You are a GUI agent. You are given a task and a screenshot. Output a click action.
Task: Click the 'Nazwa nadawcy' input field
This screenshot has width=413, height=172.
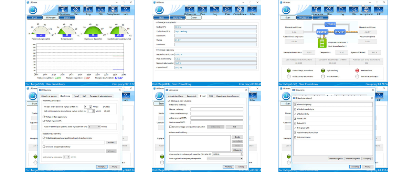tap(216, 109)
